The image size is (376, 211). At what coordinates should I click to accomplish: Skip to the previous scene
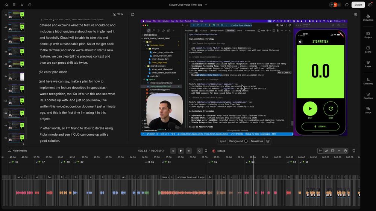point(173,151)
